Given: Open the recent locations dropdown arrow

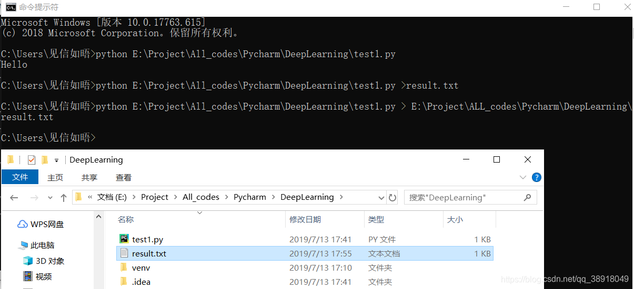Looking at the screenshot, I should [x=50, y=198].
